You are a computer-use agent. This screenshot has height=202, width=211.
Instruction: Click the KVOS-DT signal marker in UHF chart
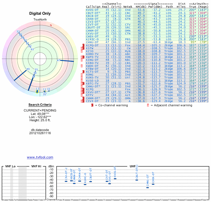[115, 179]
